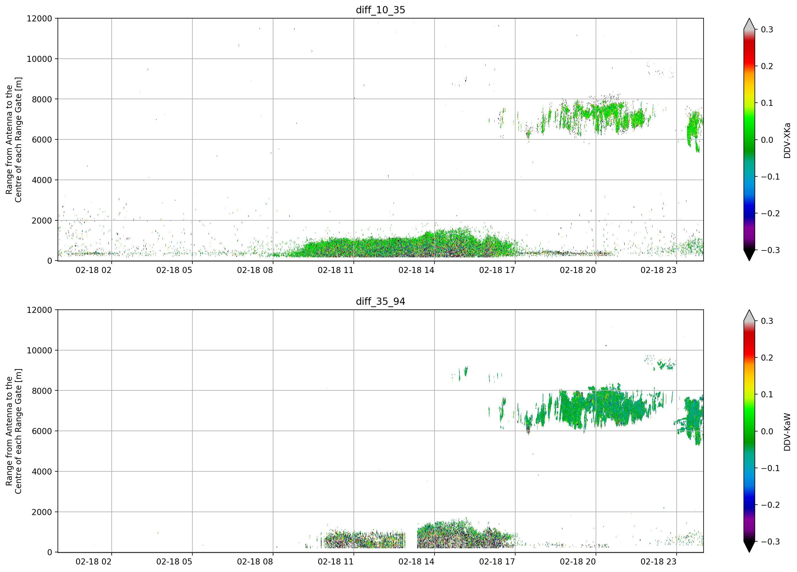The width and height of the screenshot is (797, 572).
Task: Select the 4000 y-tick label of diff_10_35
Action: coord(42,180)
